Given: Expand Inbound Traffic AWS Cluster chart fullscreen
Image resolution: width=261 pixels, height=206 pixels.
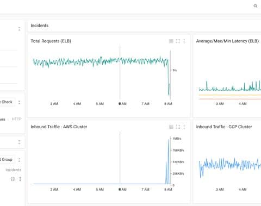Looking at the screenshot, I should (178, 127).
